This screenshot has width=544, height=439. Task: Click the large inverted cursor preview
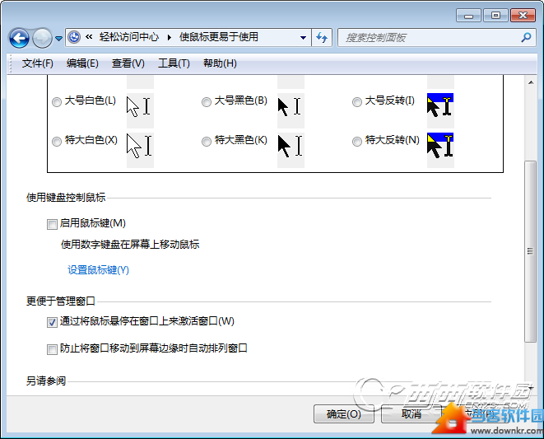pyautogui.click(x=440, y=110)
